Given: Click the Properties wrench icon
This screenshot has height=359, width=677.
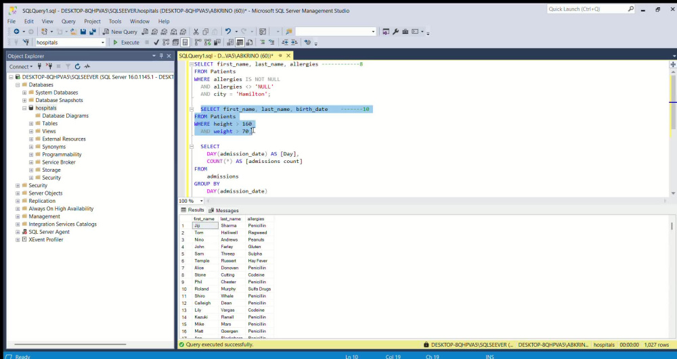Looking at the screenshot, I should pyautogui.click(x=395, y=32).
